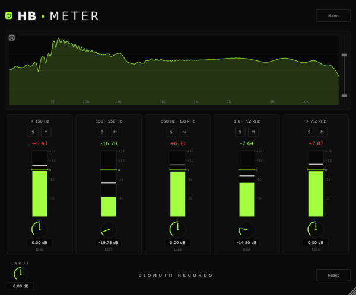The width and height of the screenshot is (356, 295).
Task: Click the +6.30 level readout
Action: (x=178, y=143)
